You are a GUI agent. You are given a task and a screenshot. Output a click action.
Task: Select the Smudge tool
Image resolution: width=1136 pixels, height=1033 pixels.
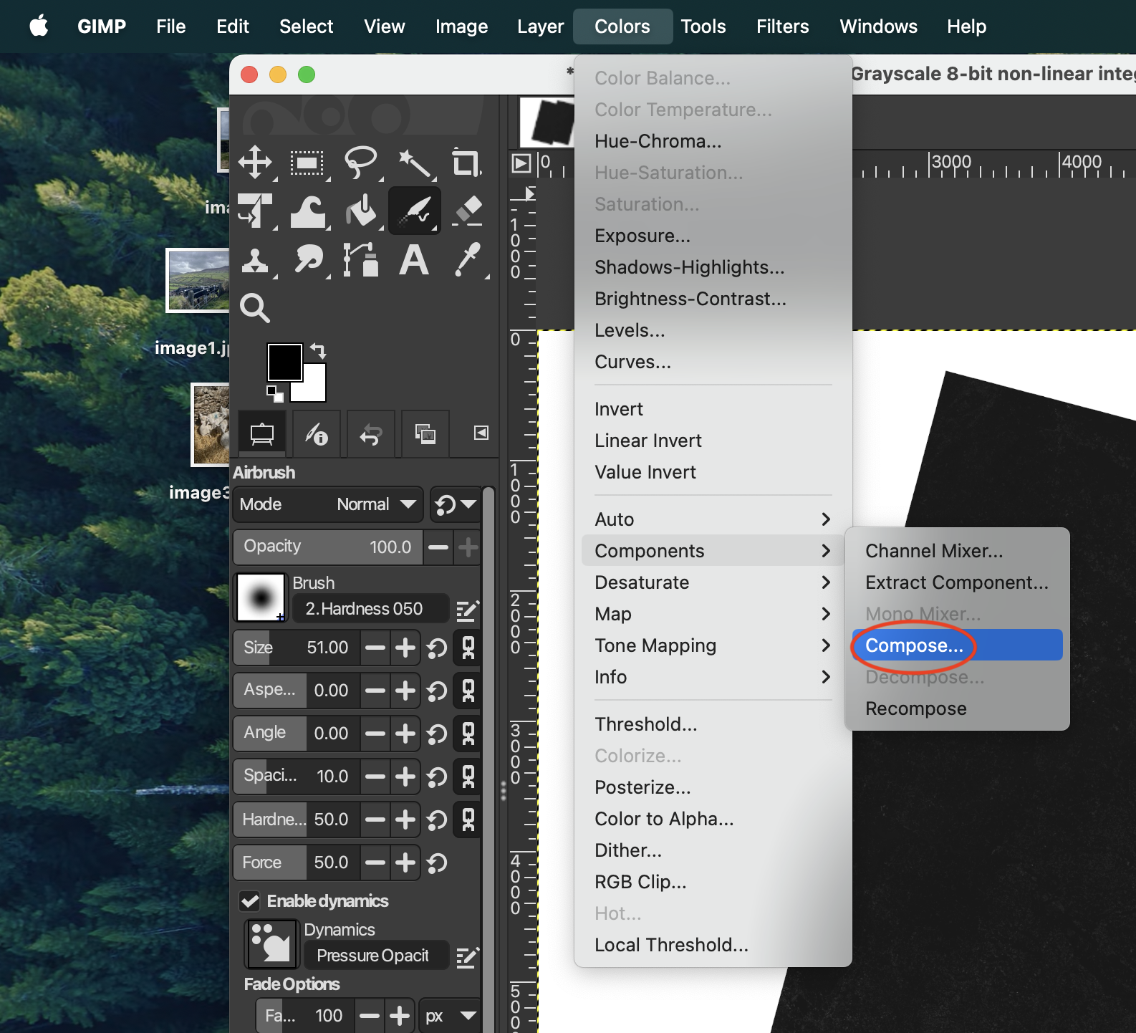309,259
